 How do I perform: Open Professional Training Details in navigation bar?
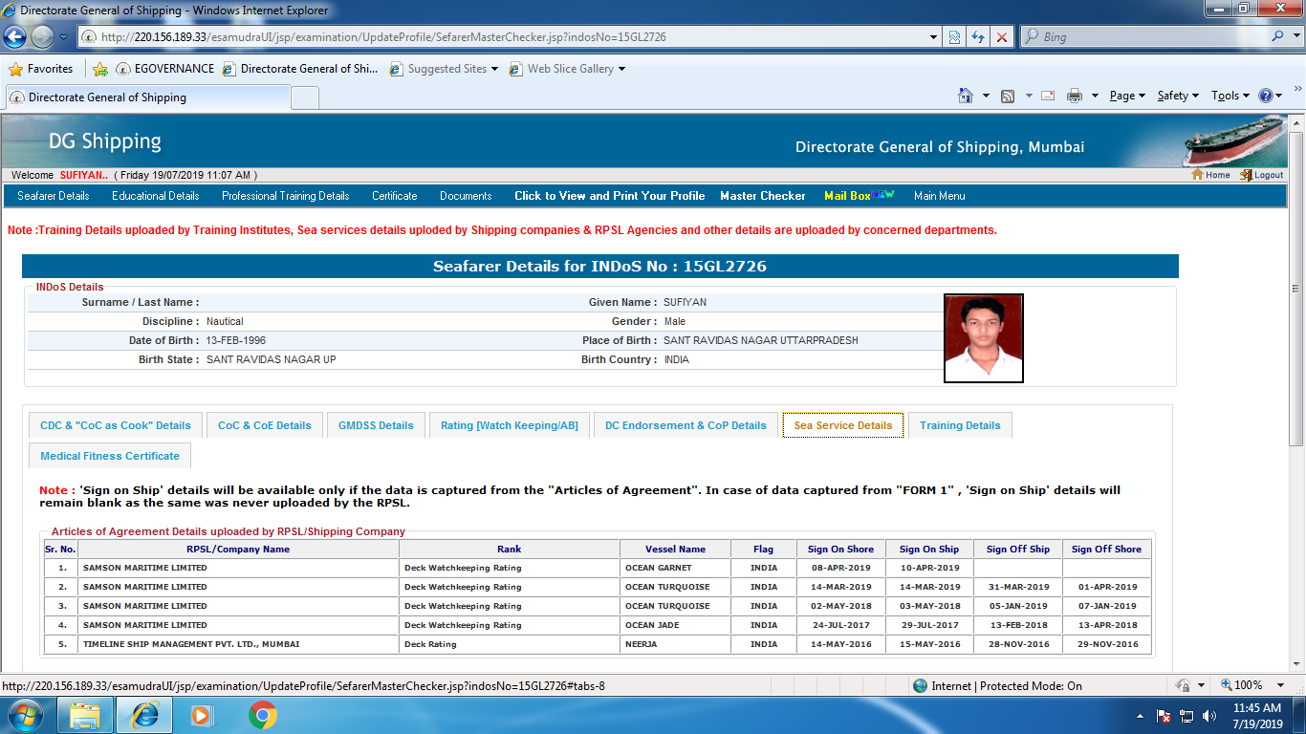coord(286,196)
